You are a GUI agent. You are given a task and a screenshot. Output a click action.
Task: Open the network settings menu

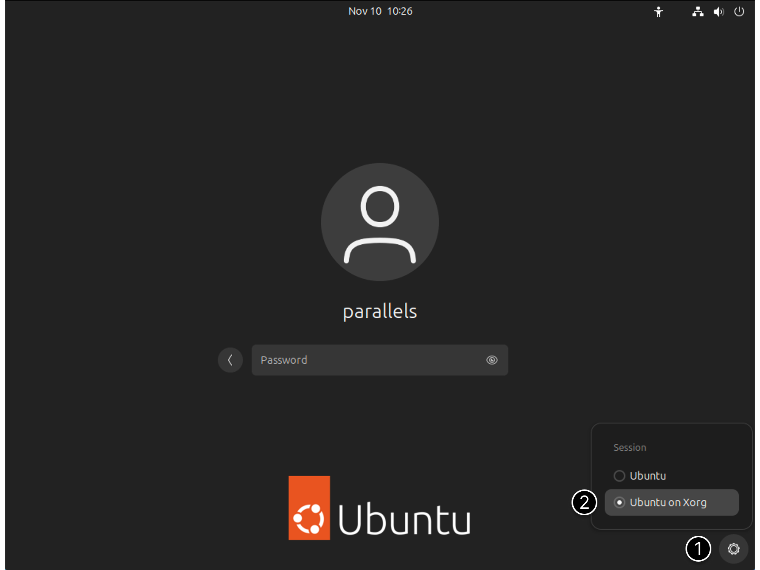698,11
